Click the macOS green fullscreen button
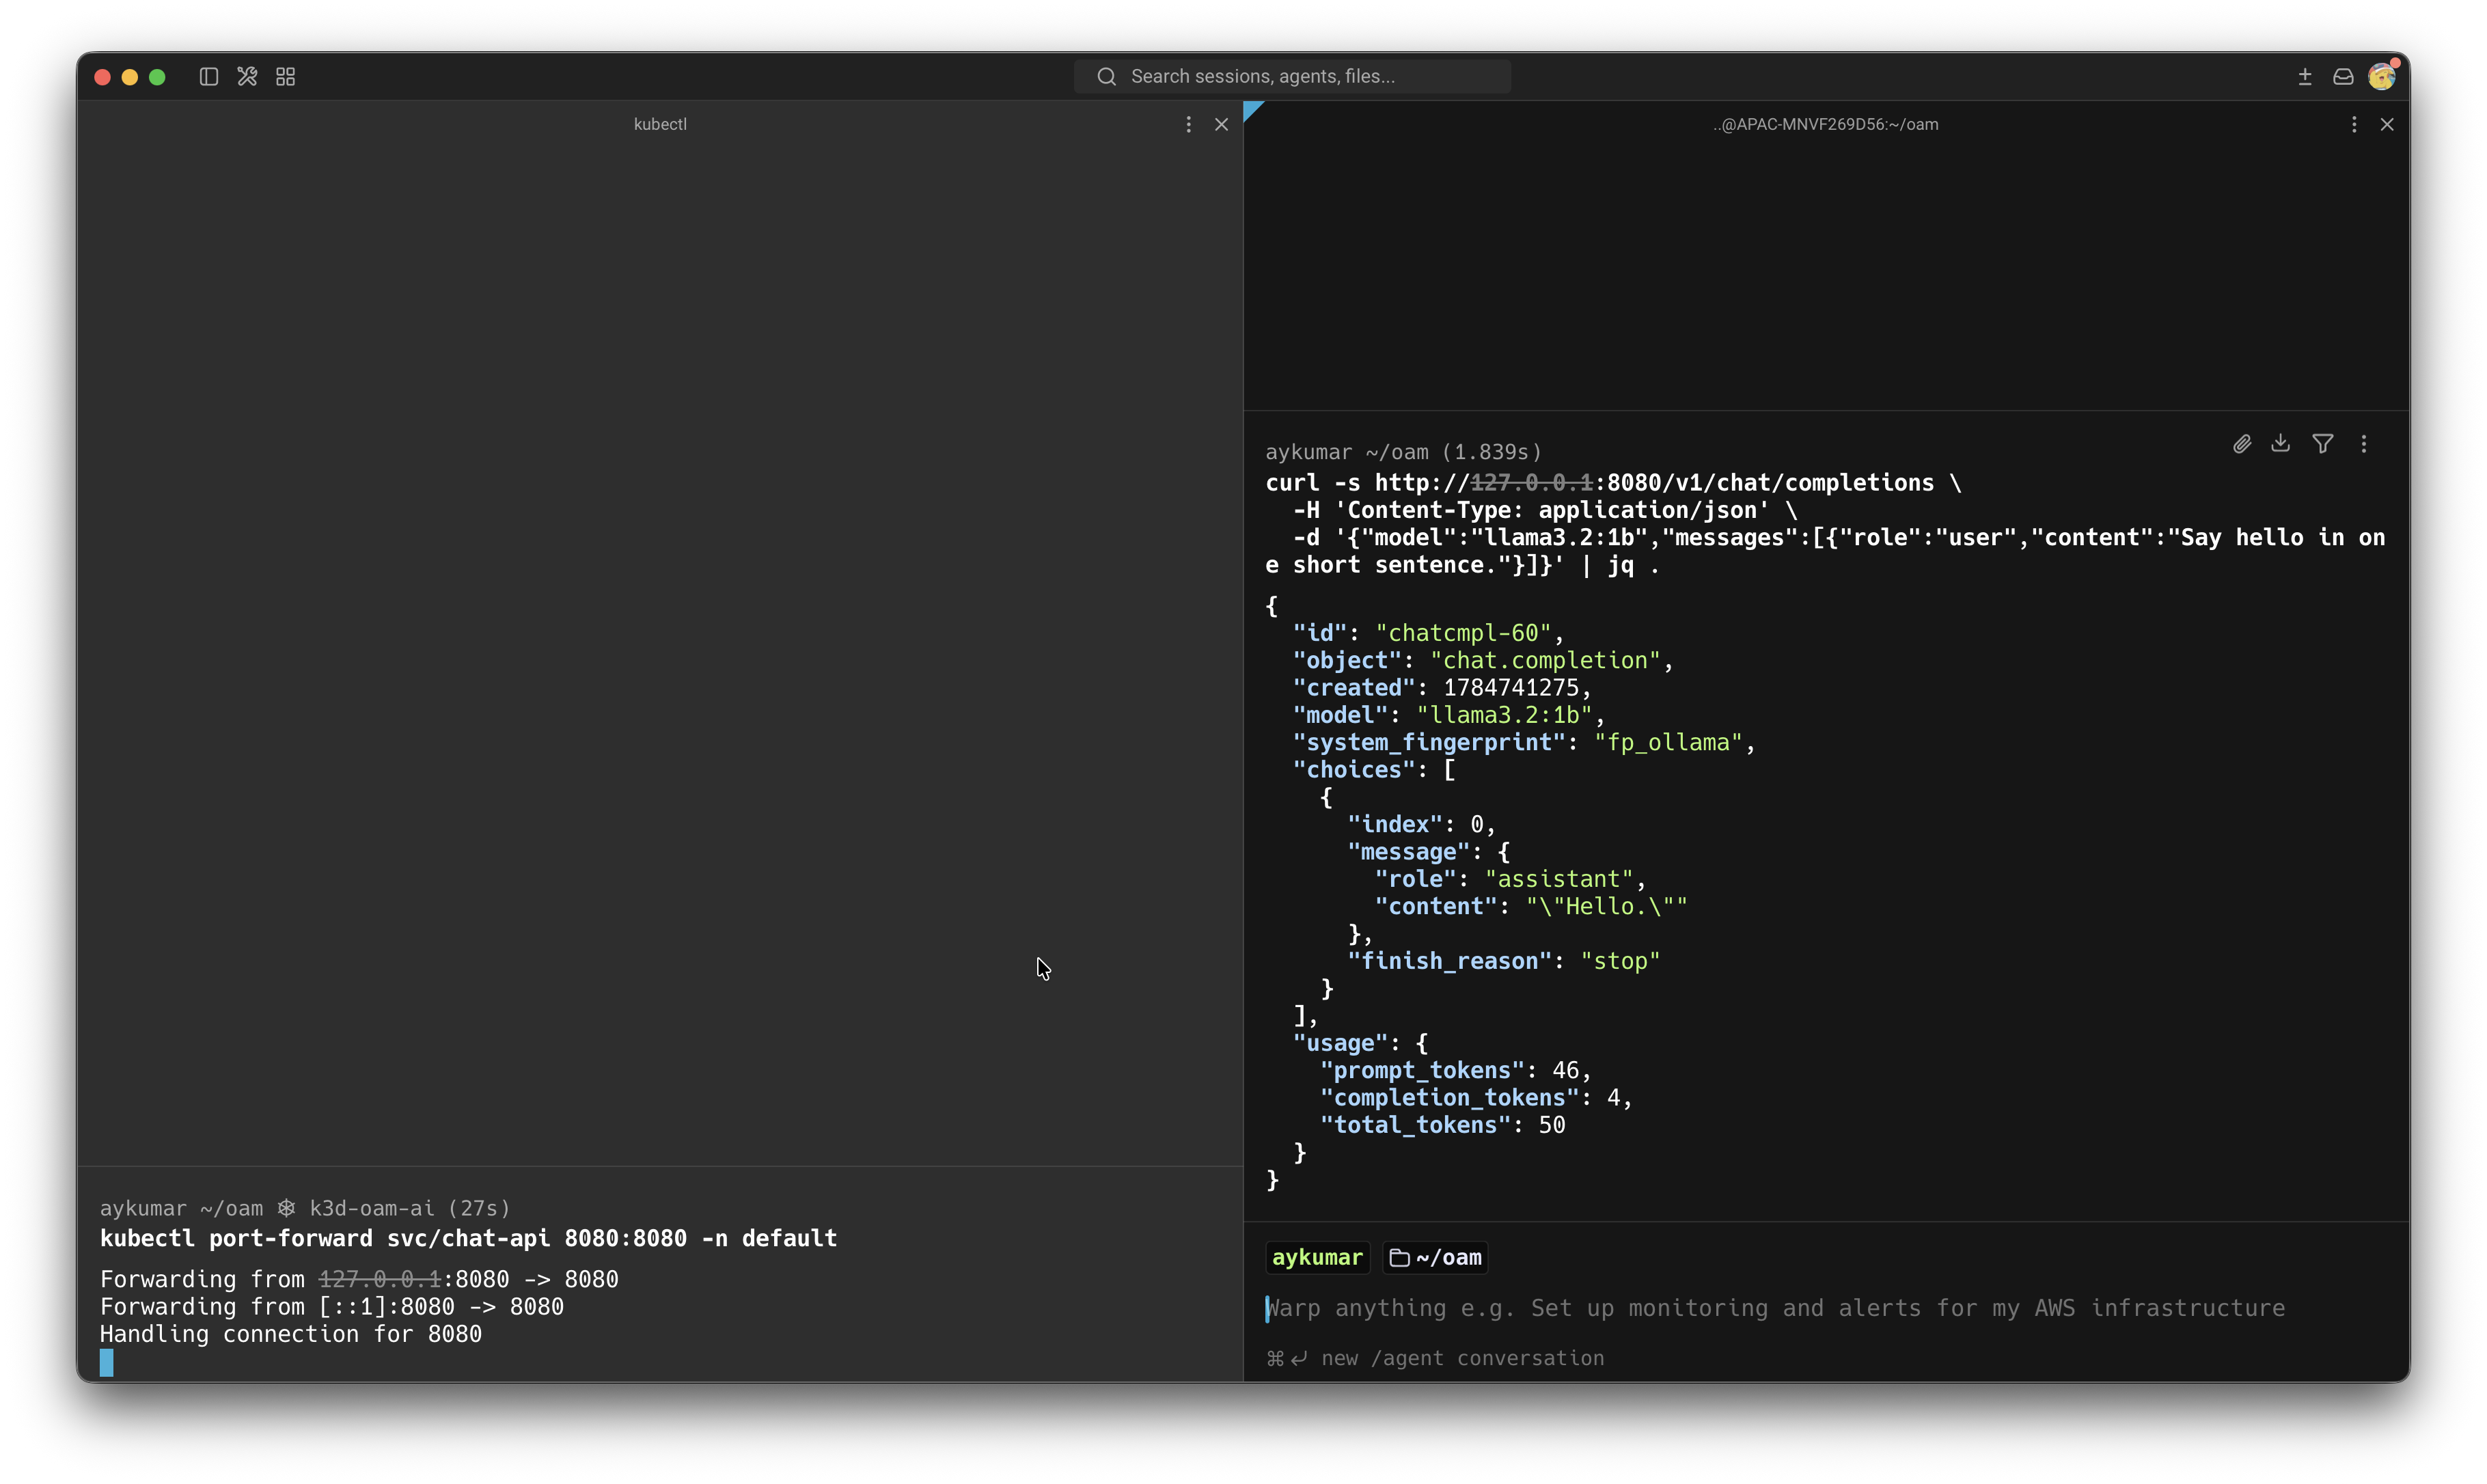The height and width of the screenshot is (1484, 2487). point(157,77)
